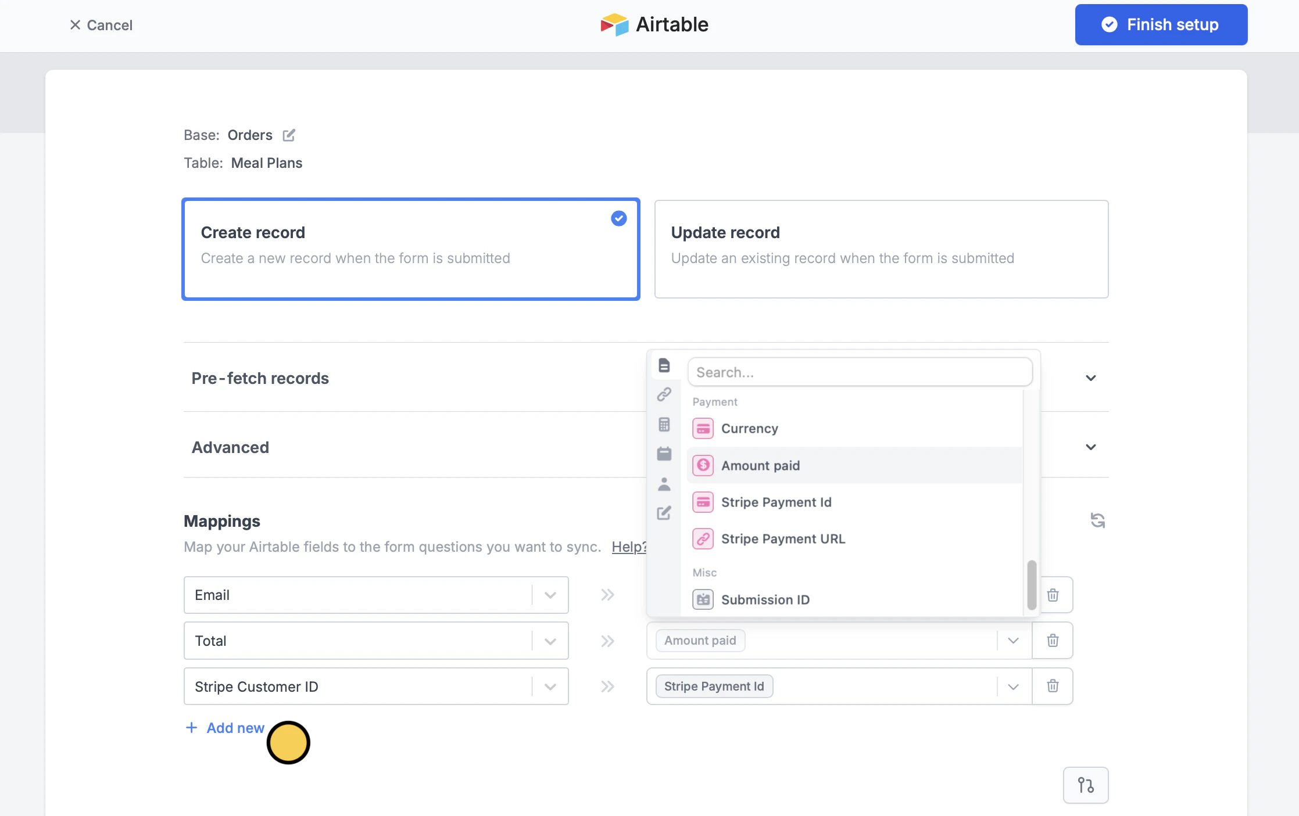Click the branch icon button at bottom right

(1085, 785)
